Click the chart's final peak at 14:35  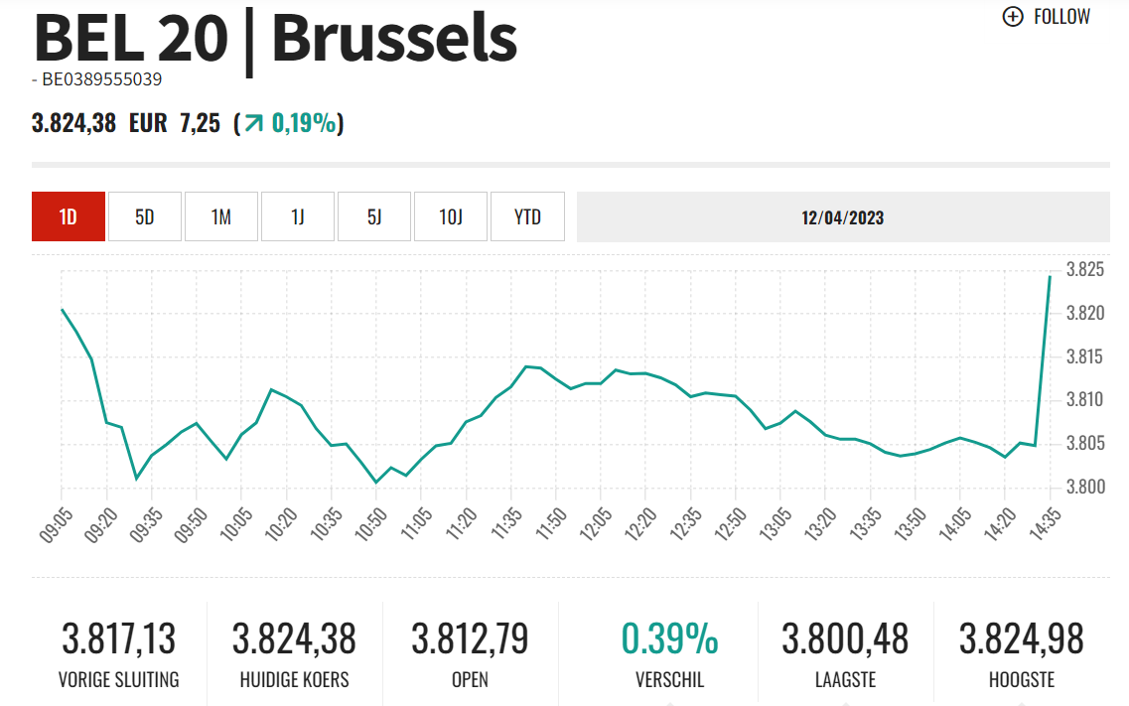1050,276
